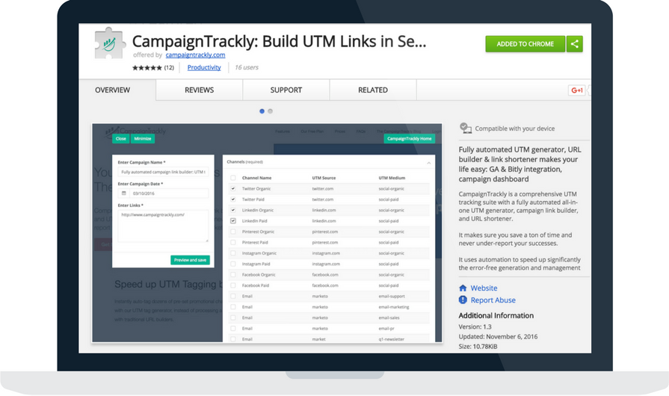The width and height of the screenshot is (669, 396).
Task: Open the campaigntrackly.com offered-by link
Action: 195,55
